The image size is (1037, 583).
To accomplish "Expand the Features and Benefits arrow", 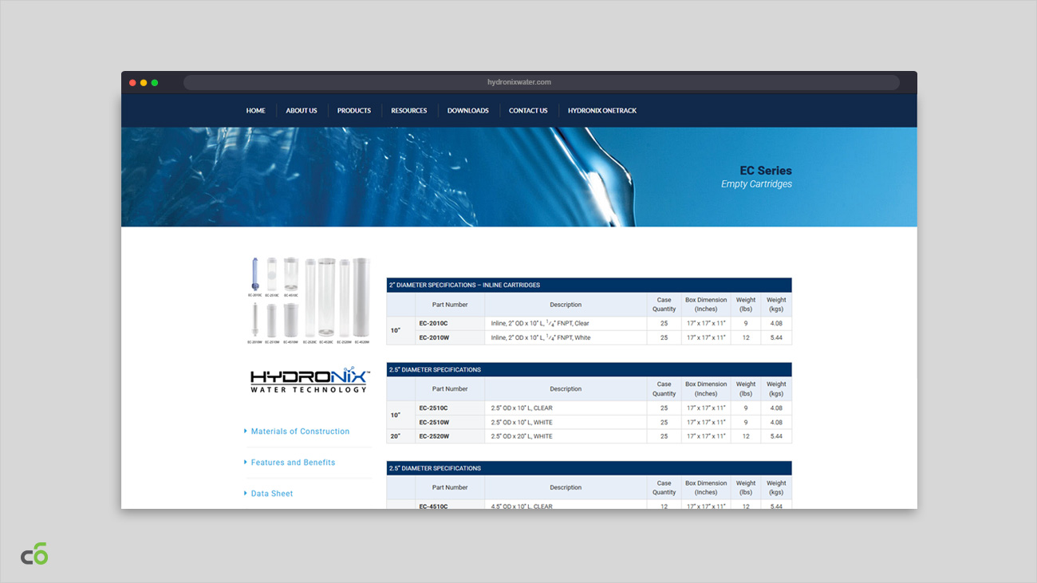I will click(x=246, y=463).
